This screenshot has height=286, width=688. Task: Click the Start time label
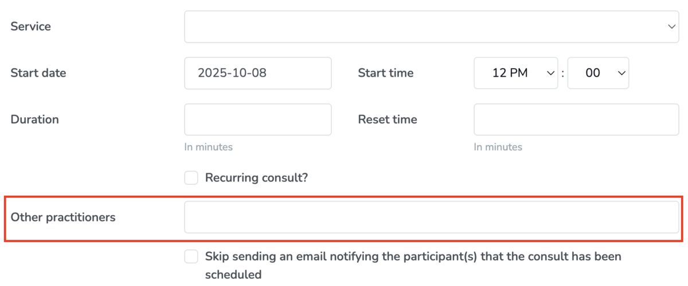(x=385, y=73)
